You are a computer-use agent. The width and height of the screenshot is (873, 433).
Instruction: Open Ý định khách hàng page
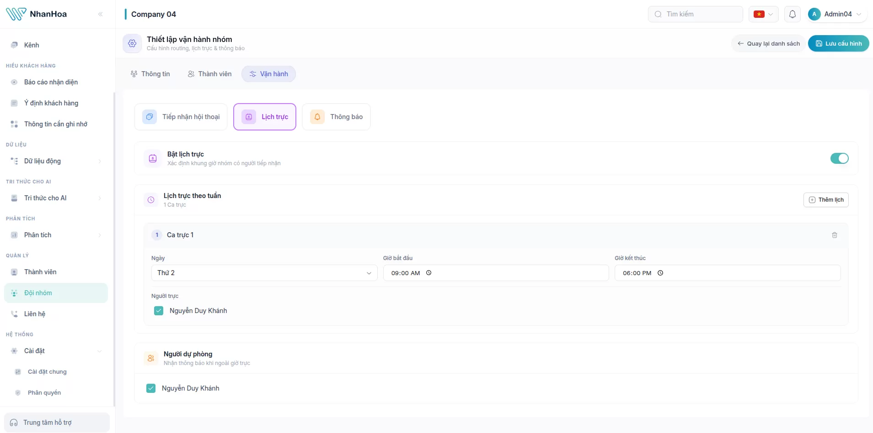(56, 103)
